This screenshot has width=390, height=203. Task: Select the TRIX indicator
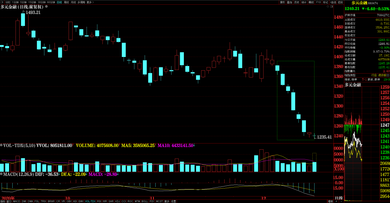click(x=43, y=201)
